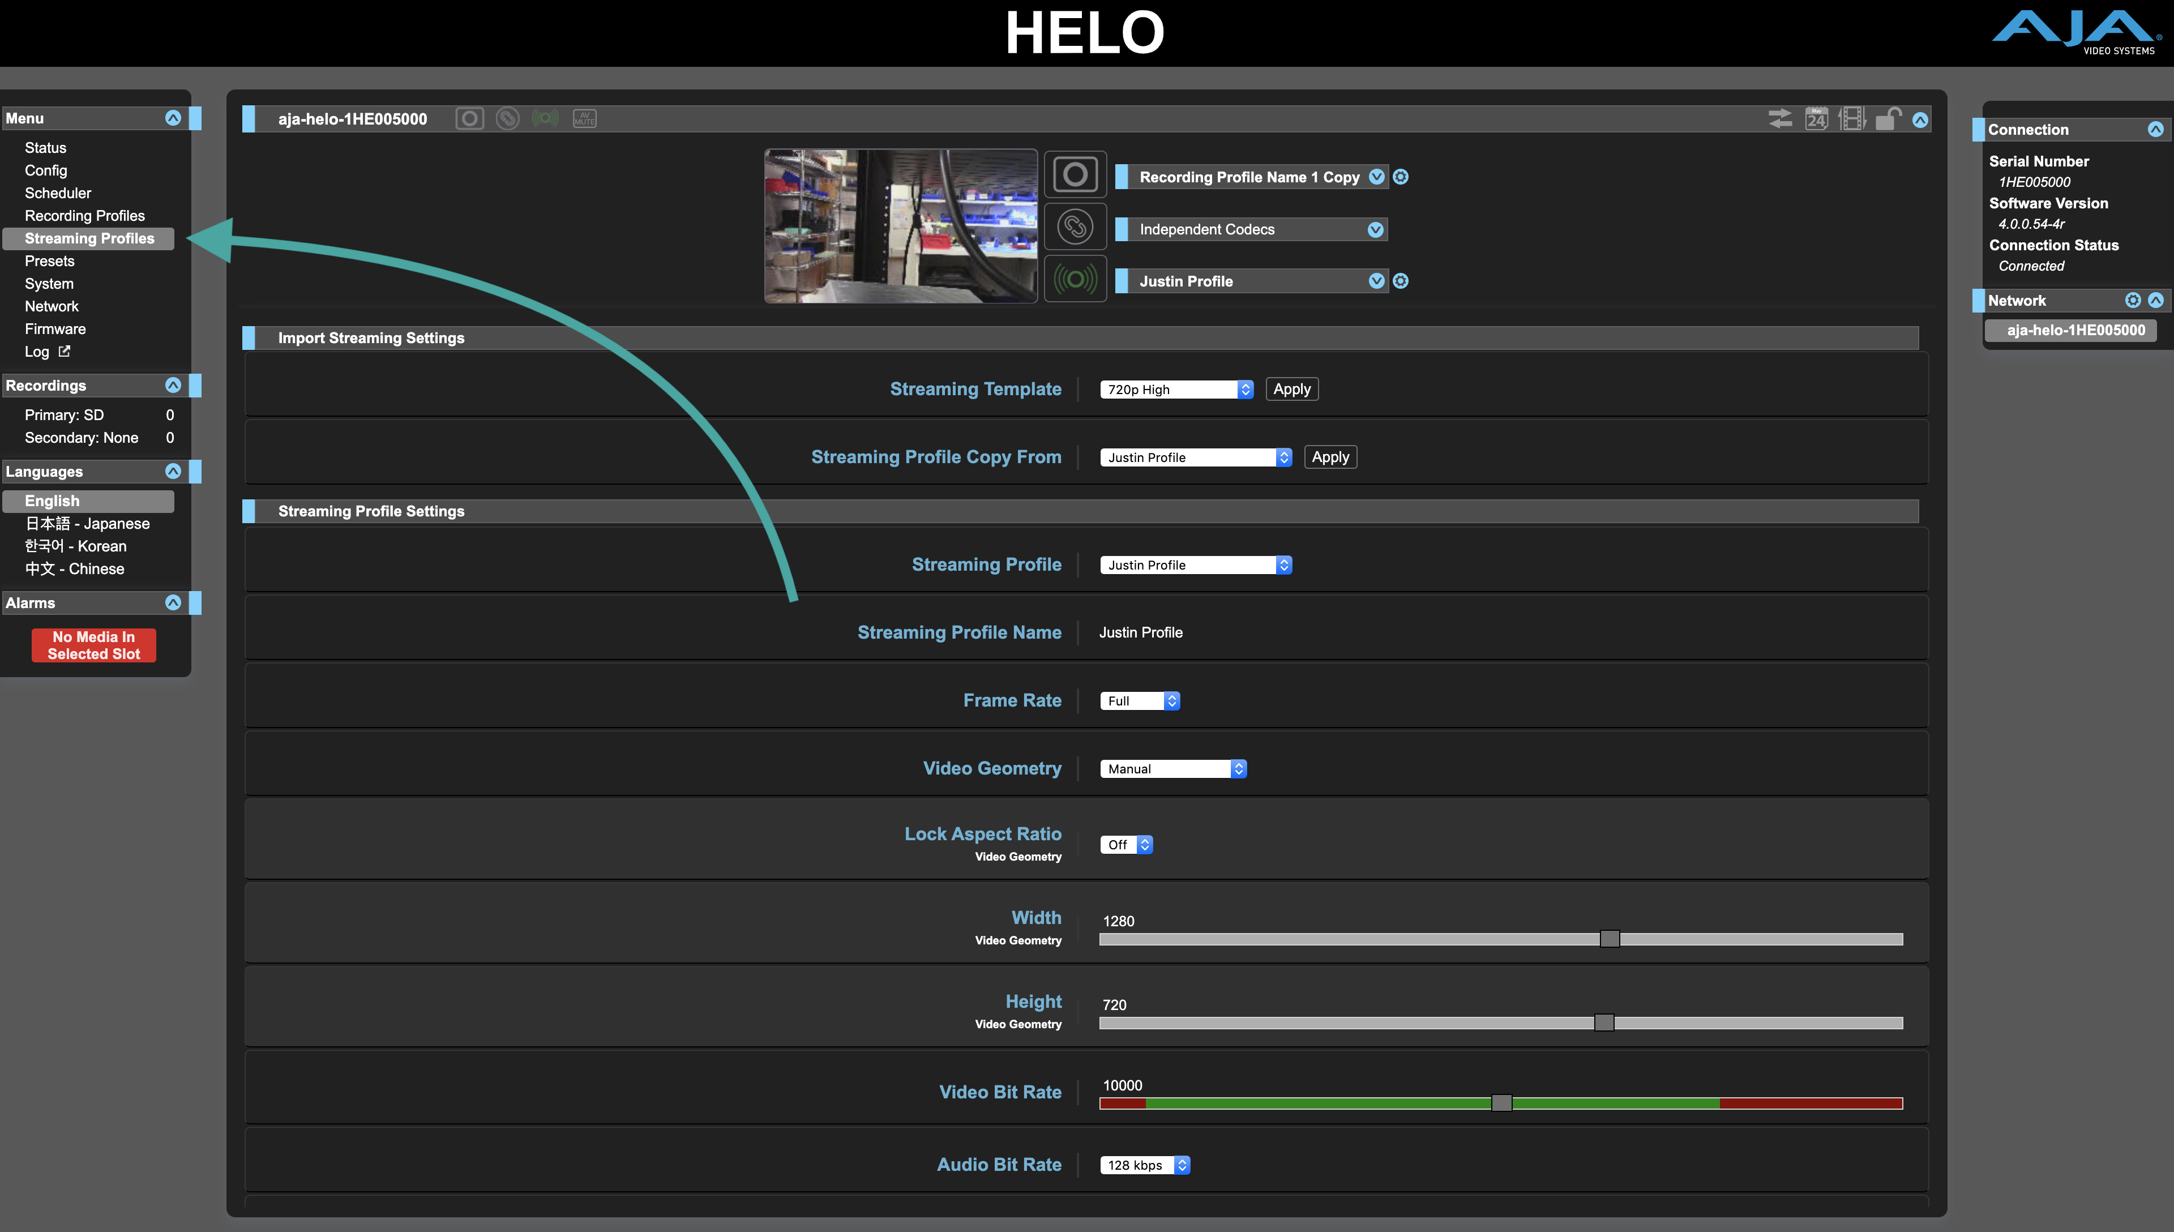Collapse the Connection panel
Image resolution: width=2174 pixels, height=1232 pixels.
tap(2155, 130)
